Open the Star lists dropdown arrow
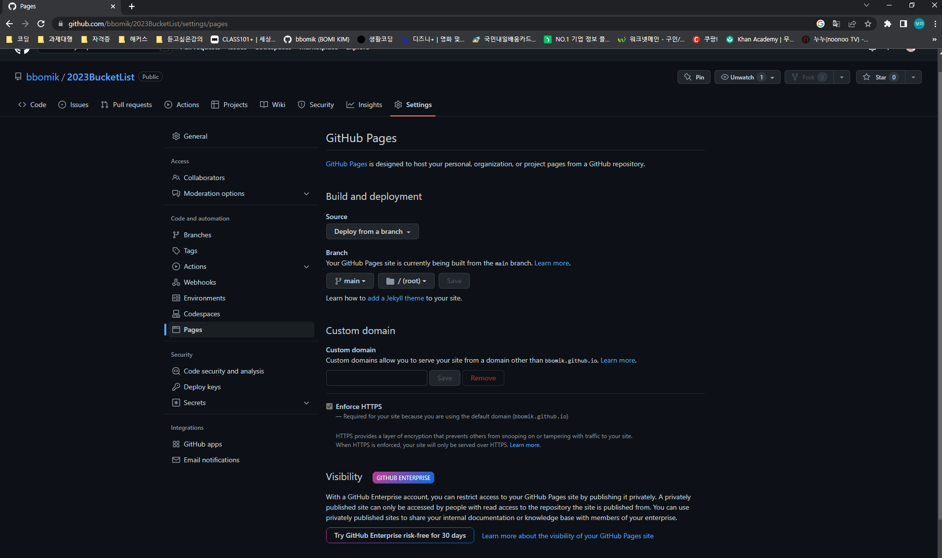The height and width of the screenshot is (558, 942). point(913,77)
